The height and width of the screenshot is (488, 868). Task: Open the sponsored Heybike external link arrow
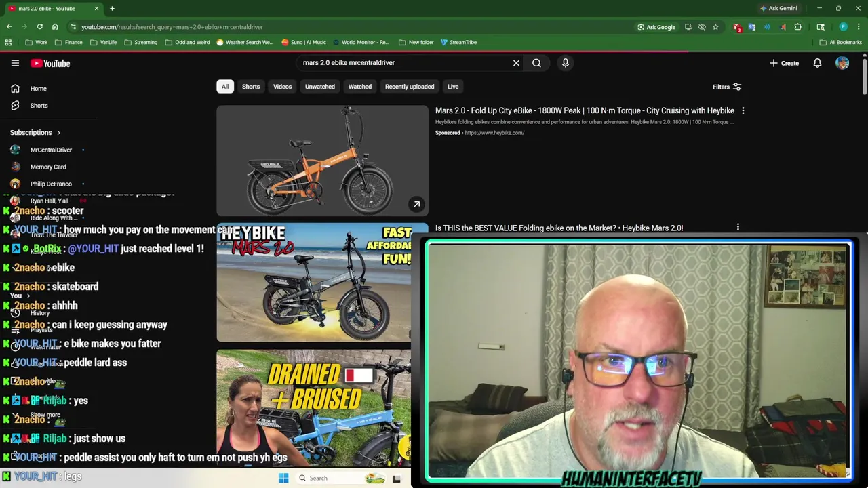pyautogui.click(x=416, y=204)
